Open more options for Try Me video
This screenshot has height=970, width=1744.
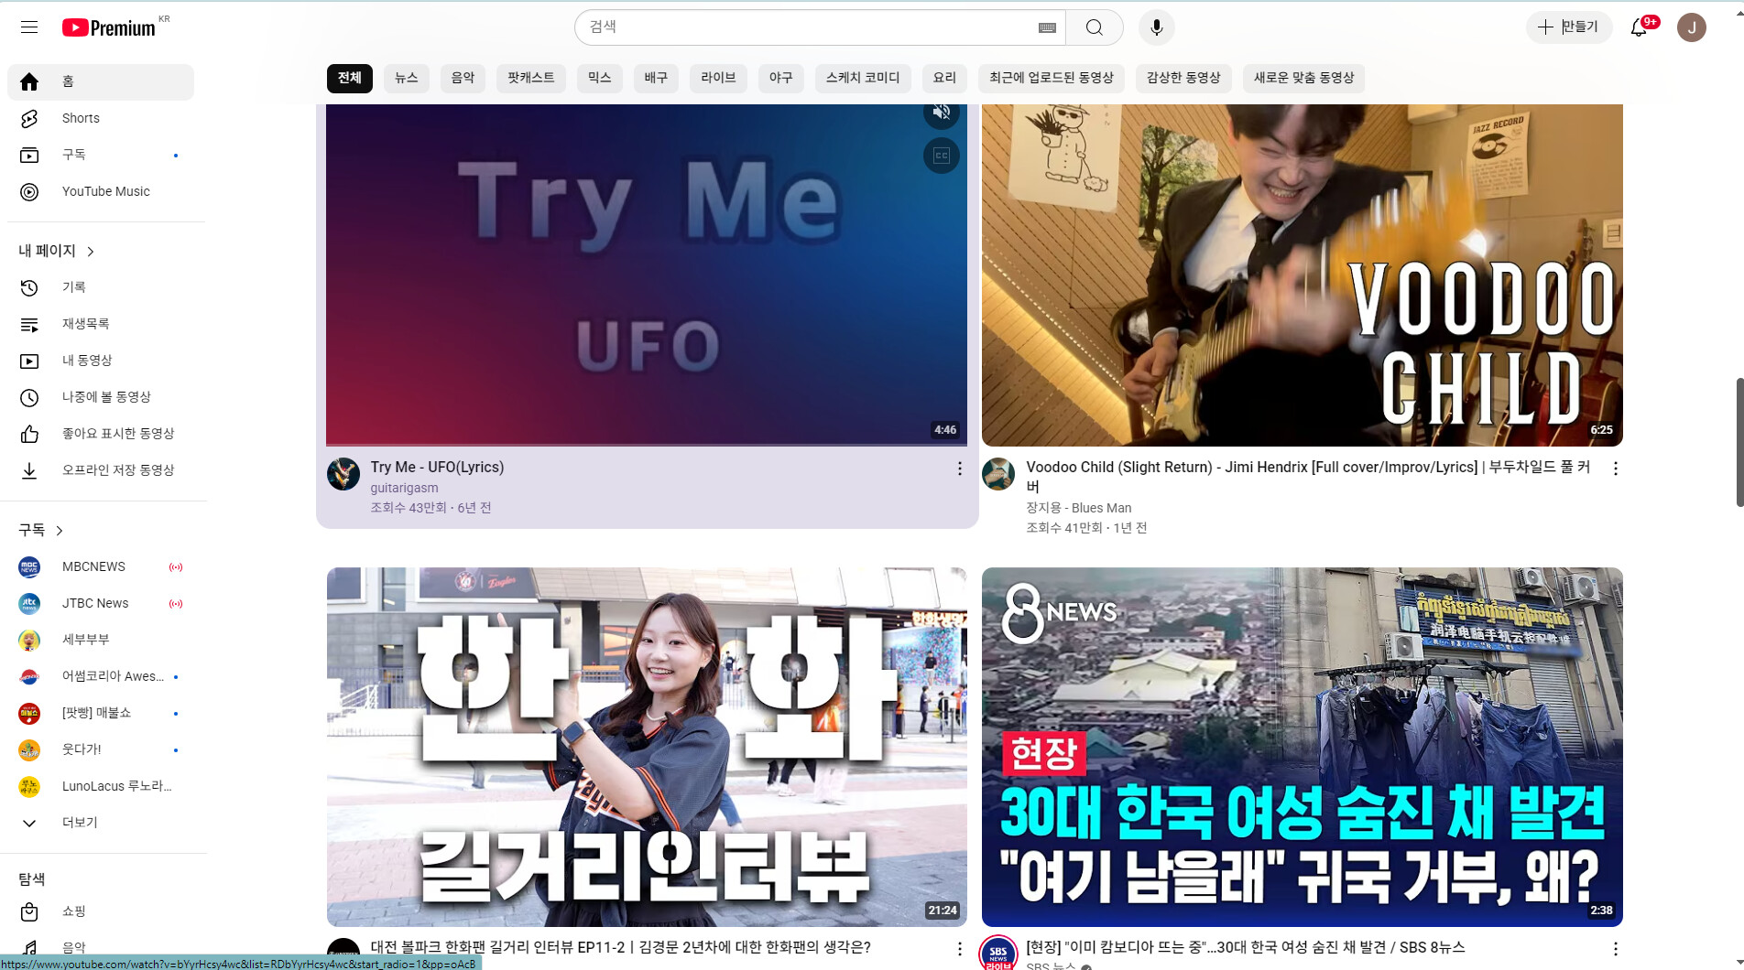pyautogui.click(x=959, y=469)
